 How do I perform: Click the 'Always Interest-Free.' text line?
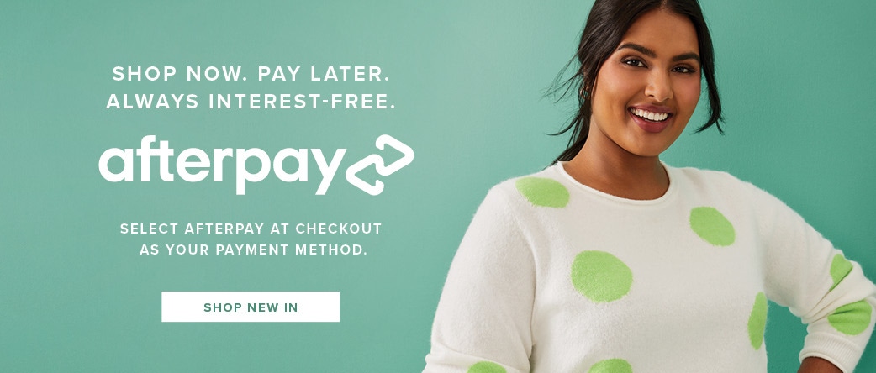[251, 102]
